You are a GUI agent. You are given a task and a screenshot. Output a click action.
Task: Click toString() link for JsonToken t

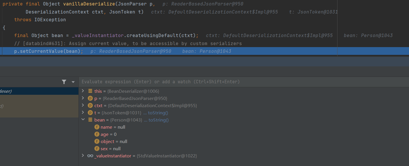tap(158, 113)
